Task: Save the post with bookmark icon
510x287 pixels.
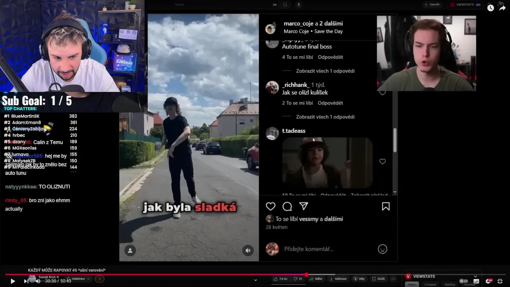Action: point(386,206)
